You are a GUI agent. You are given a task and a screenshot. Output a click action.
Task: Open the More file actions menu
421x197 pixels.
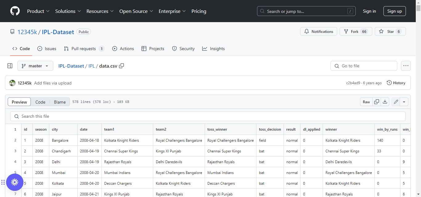406,66
